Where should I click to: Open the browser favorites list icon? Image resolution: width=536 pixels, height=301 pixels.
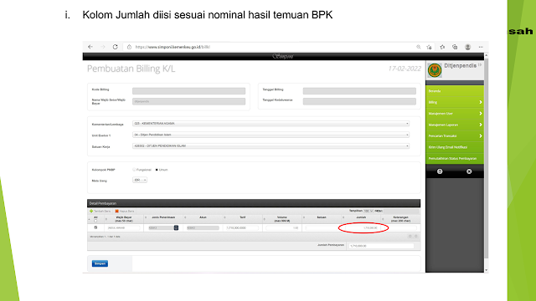click(442, 47)
